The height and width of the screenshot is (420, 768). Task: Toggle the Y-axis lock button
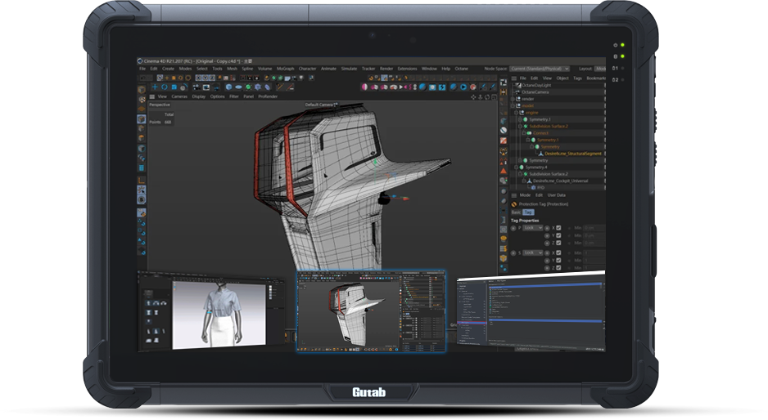pyautogui.click(x=206, y=78)
